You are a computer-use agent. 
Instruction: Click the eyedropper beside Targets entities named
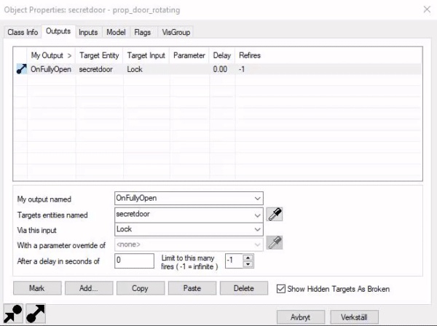[275, 215]
